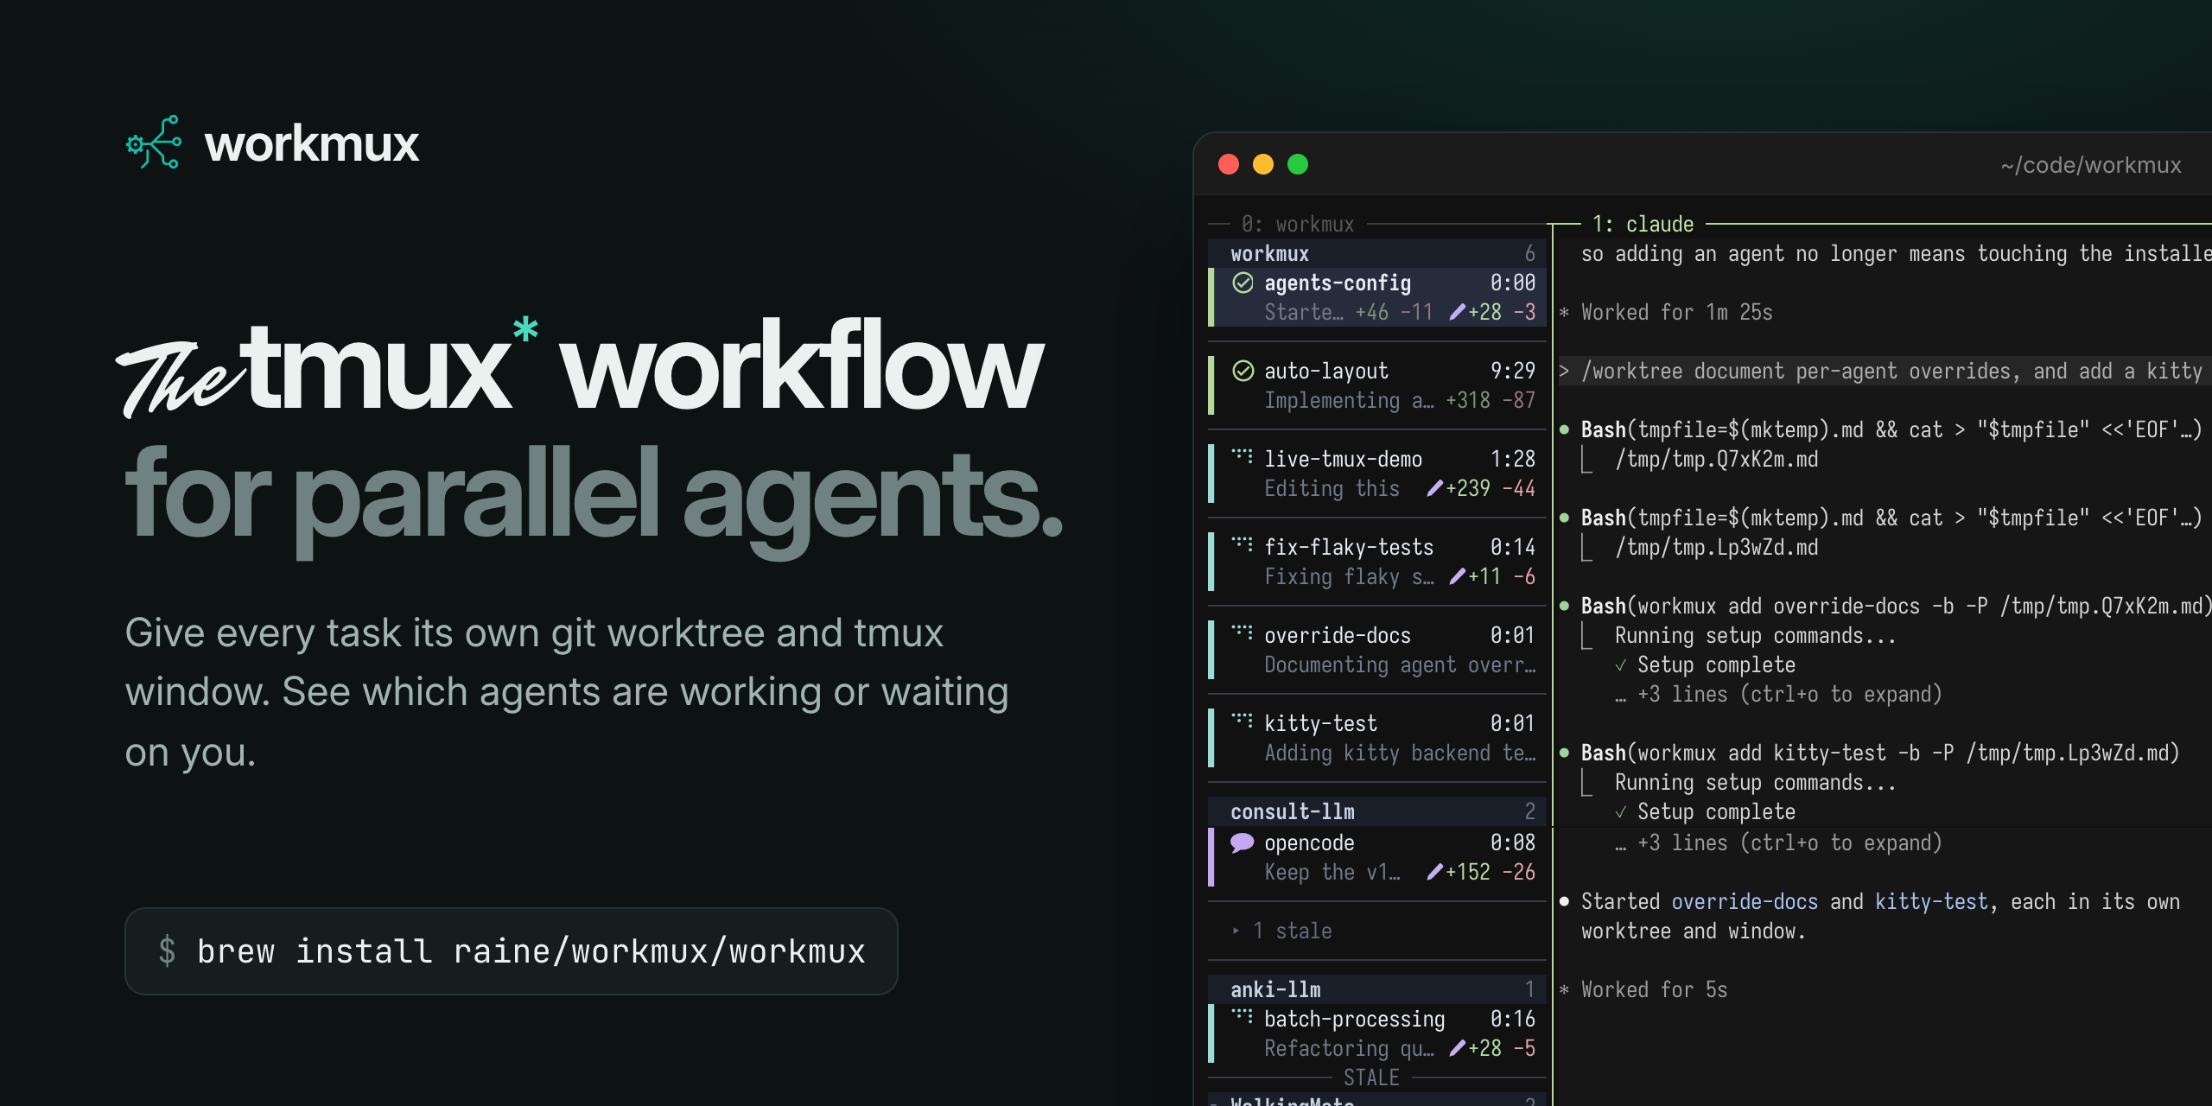This screenshot has width=2212, height=1106.
Task: Click the anki-llm project group header
Action: [1377, 989]
